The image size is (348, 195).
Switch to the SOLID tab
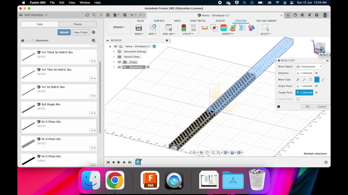[x=140, y=21]
